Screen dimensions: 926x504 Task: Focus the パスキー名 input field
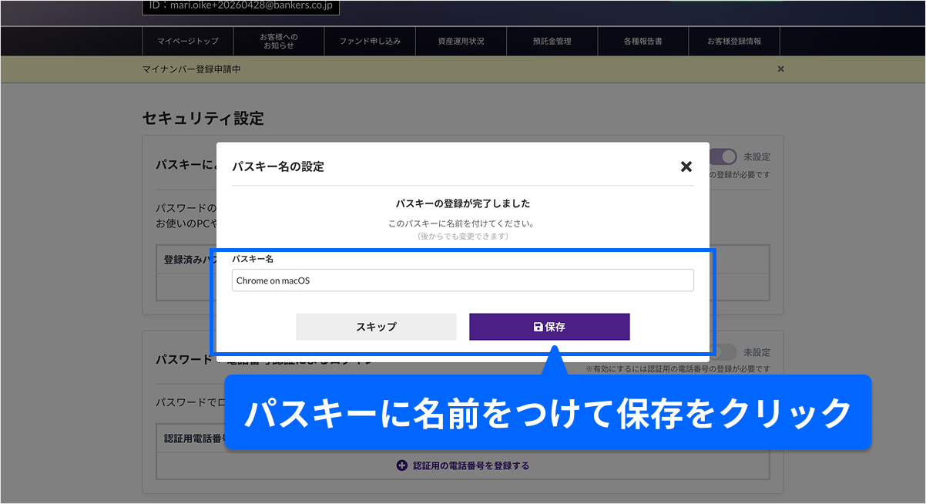(x=463, y=281)
